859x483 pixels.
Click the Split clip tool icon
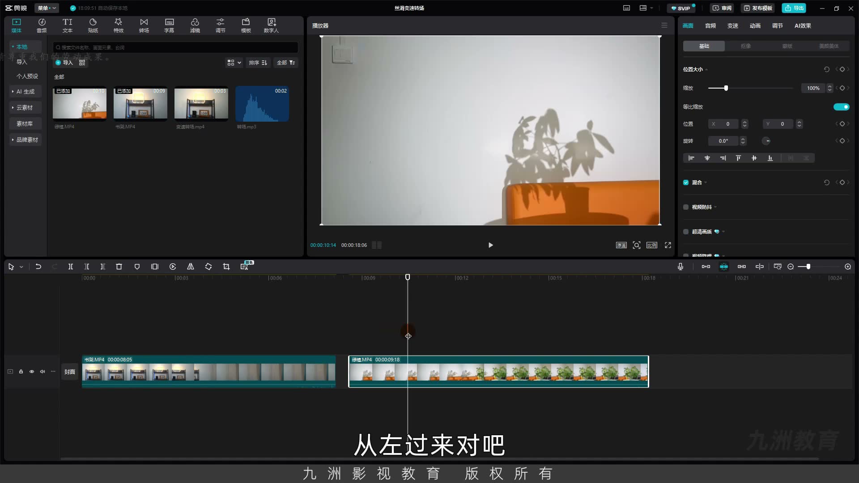click(70, 267)
